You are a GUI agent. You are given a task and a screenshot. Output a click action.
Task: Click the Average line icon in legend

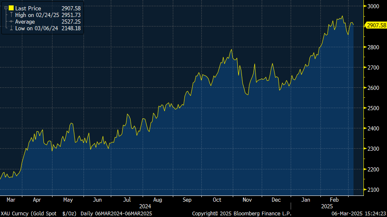(11, 22)
